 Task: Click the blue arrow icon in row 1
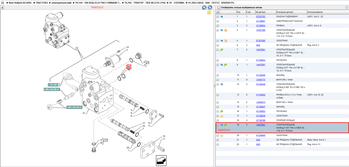tap(222, 17)
